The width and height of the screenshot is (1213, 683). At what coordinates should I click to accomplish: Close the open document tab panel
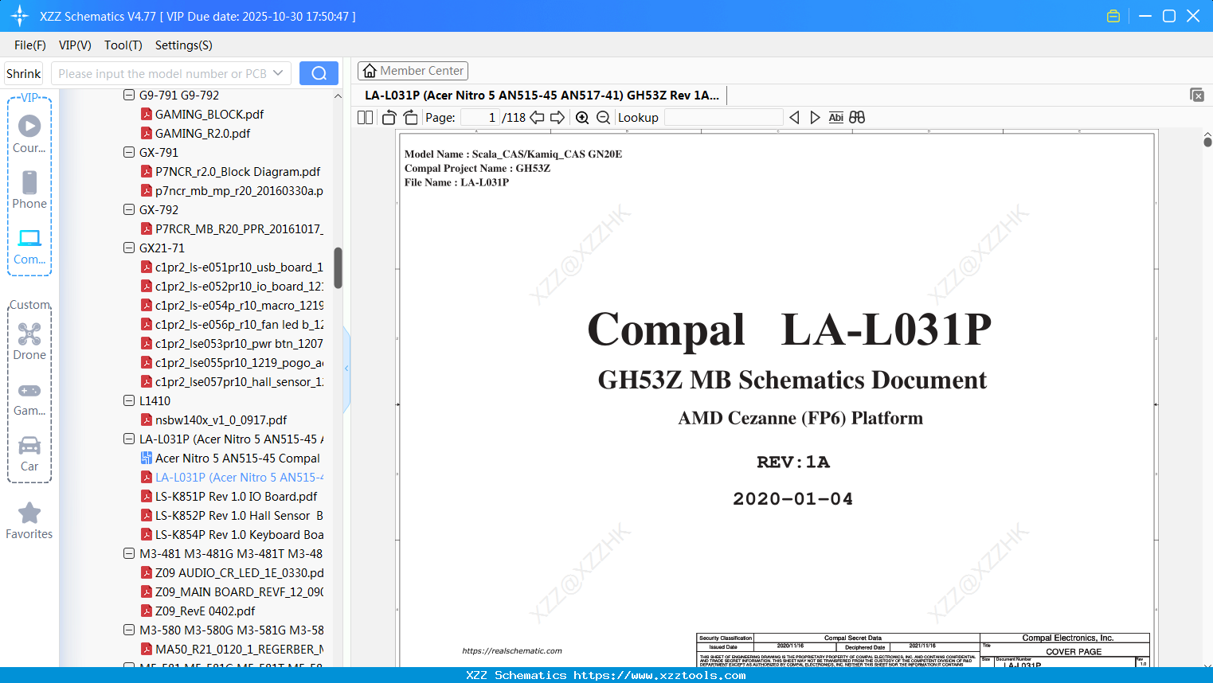(x=1197, y=95)
